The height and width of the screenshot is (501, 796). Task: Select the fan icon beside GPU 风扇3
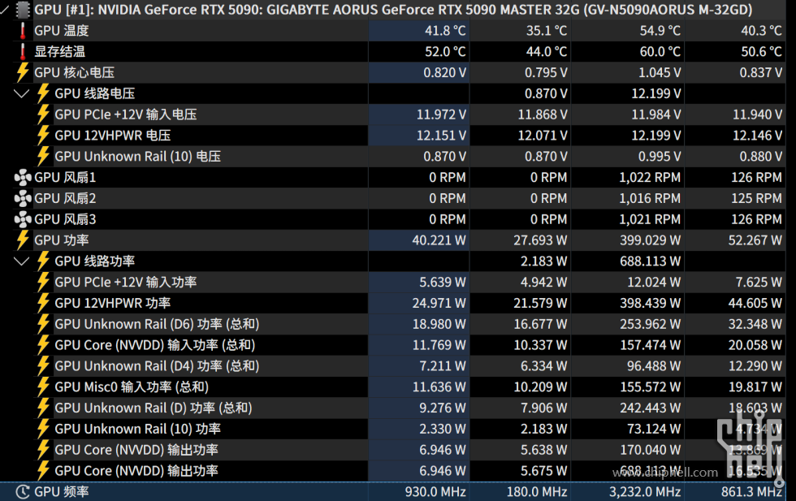[x=23, y=218]
